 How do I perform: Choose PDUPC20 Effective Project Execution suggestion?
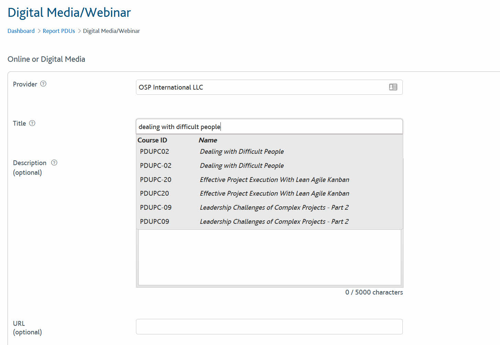point(270,193)
